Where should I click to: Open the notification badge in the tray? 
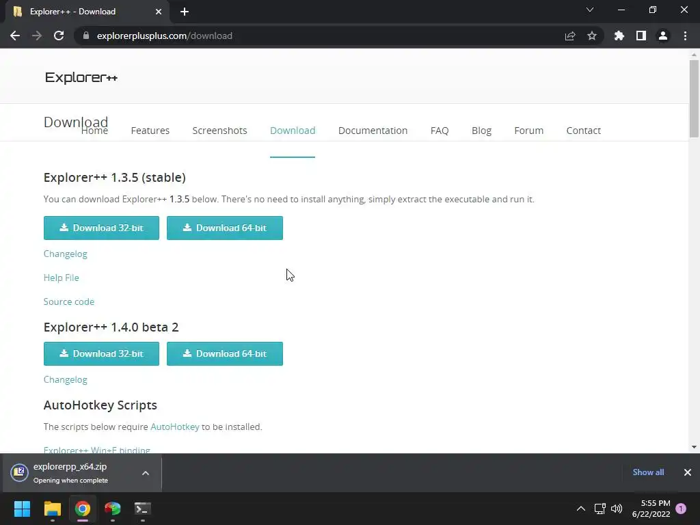pos(681,509)
